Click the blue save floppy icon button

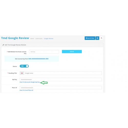click(97, 38)
